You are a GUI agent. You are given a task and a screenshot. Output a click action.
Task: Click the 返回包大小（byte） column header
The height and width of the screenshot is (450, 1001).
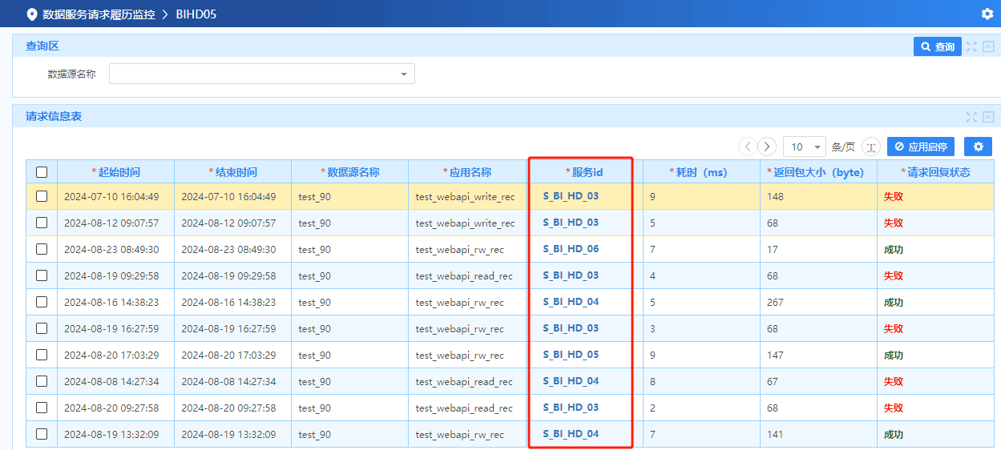tap(818, 172)
